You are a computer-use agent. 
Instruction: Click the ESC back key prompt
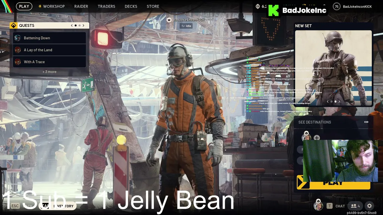pyautogui.click(x=15, y=206)
